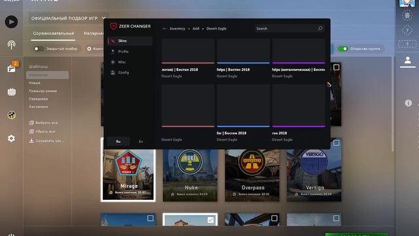The width and height of the screenshot is (419, 236).
Task: Click Выбрать все in templates panel
Action: (46, 123)
